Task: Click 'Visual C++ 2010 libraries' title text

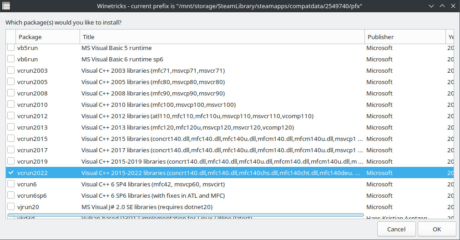Action: tap(158, 105)
